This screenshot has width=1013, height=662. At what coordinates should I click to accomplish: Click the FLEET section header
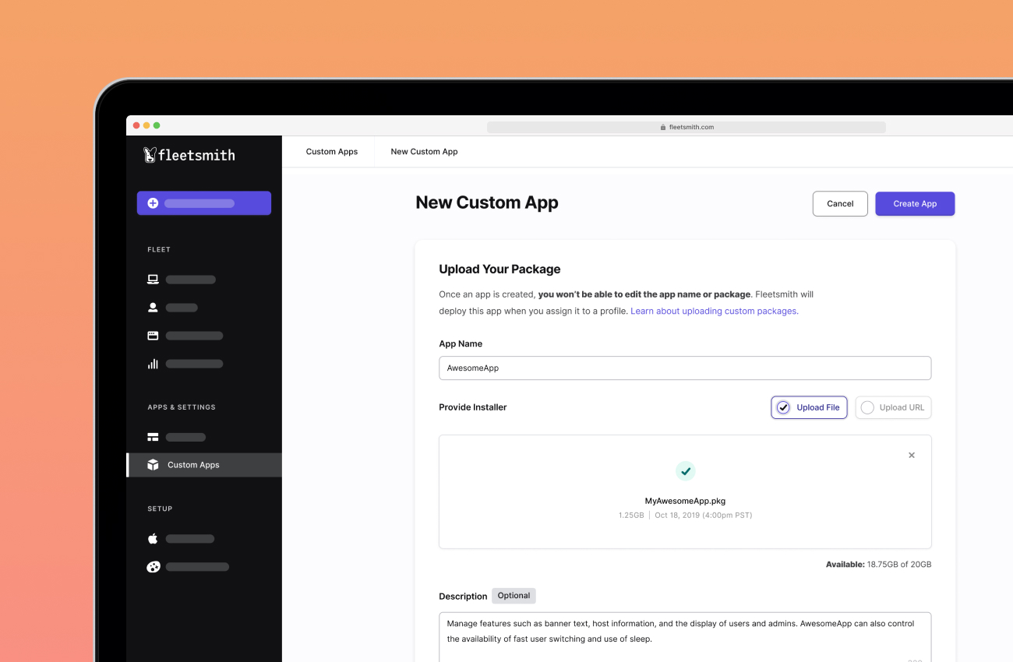[x=159, y=250]
